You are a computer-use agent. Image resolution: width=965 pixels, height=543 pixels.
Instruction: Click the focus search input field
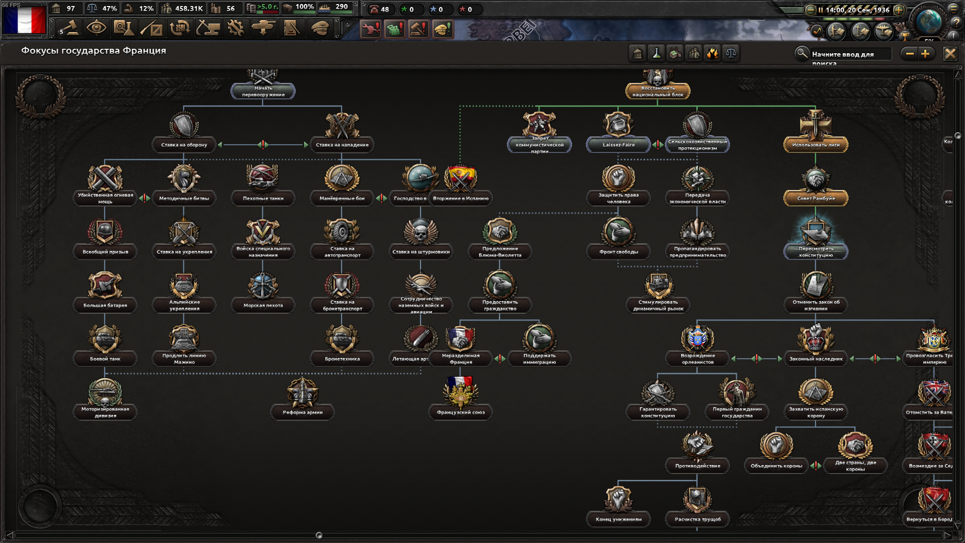850,54
